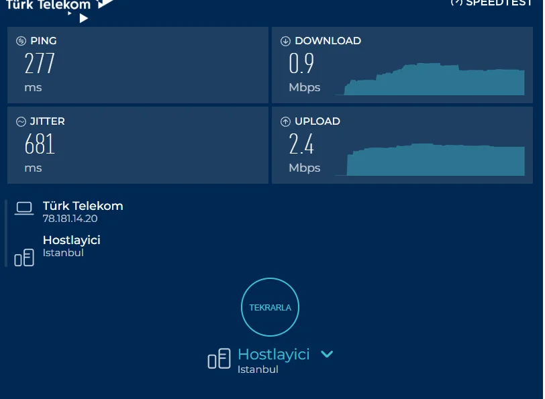Expand the Hostlayici server dropdown chevron
Screen dimensions: 545x399
tap(327, 354)
